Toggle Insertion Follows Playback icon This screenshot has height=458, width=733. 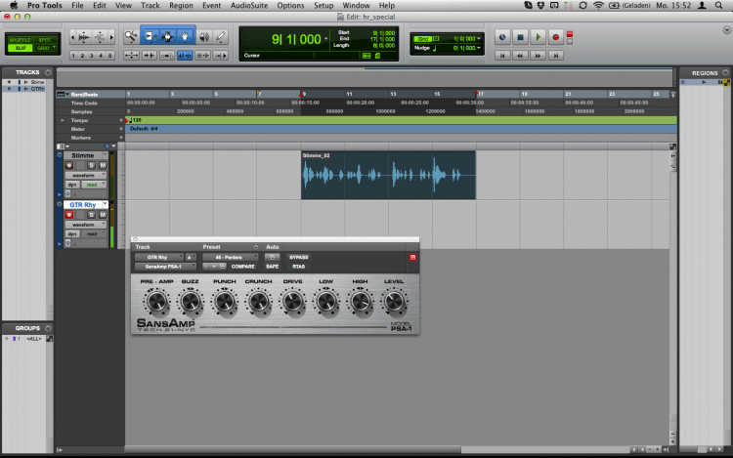(x=220, y=56)
